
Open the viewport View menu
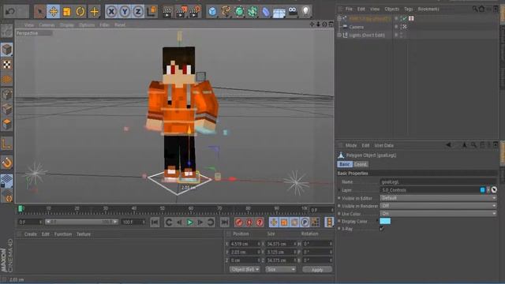pyautogui.click(x=29, y=24)
